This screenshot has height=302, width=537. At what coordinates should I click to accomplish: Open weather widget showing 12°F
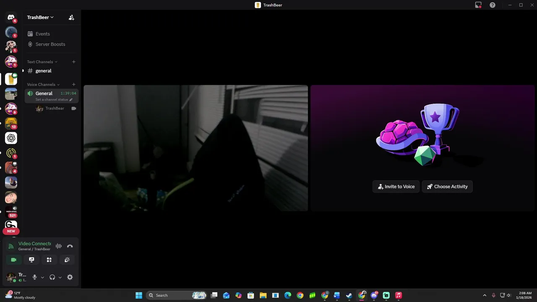20,295
